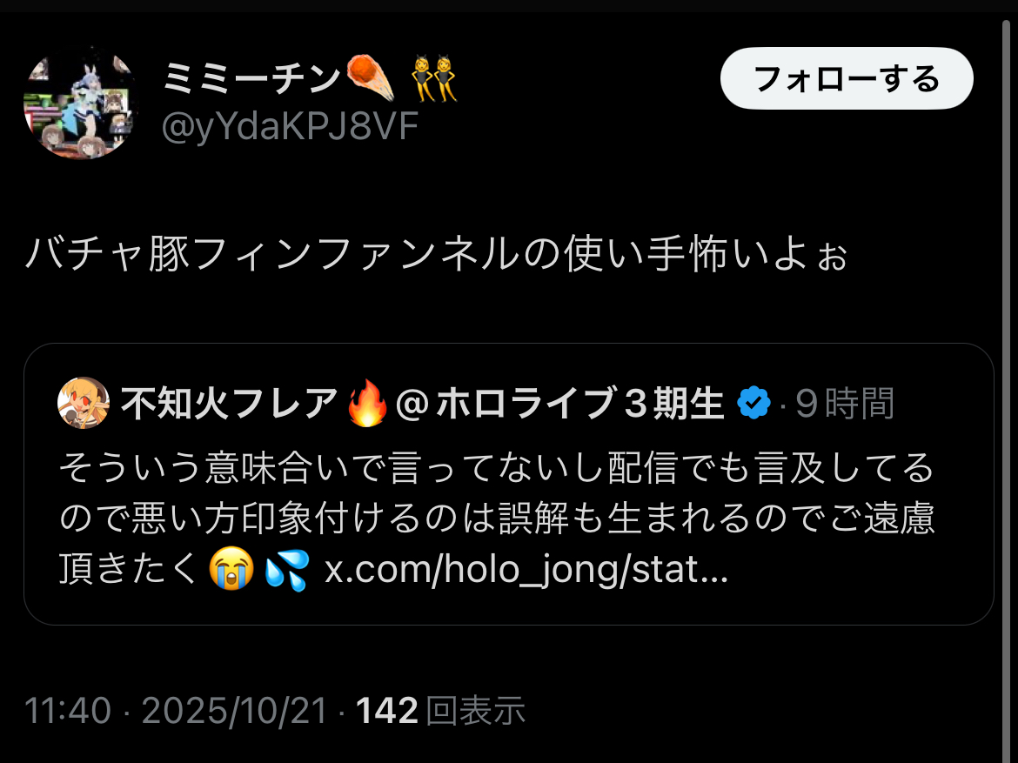Click the フォローする follow button
The image size is (1018, 763).
click(846, 78)
